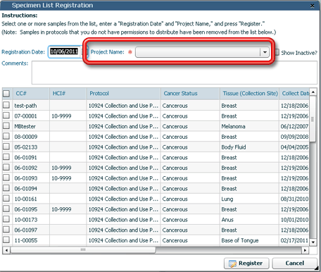Open the Project Name dropdown arrow
Screen dimensions: 321x272
[265, 52]
